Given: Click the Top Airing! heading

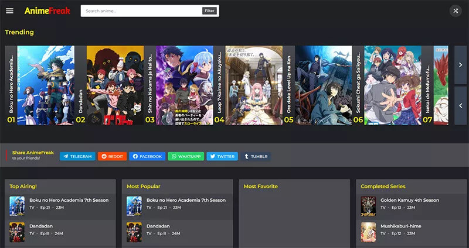Looking at the screenshot, I should click(23, 186).
